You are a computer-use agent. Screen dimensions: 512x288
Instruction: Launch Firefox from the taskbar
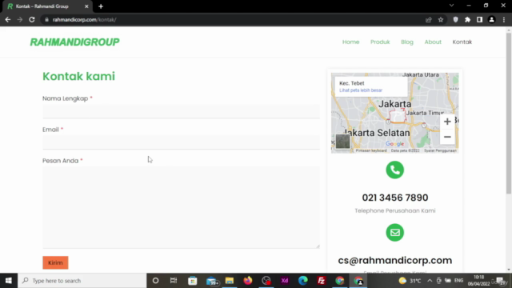248,281
